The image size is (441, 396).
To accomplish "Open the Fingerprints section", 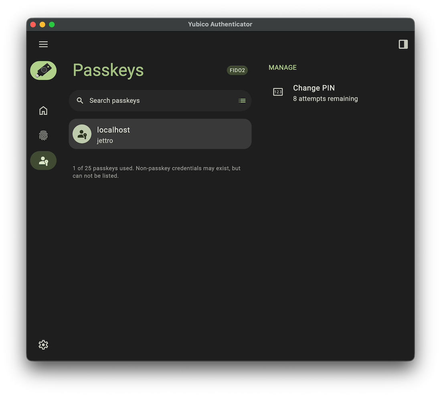I will (x=43, y=136).
